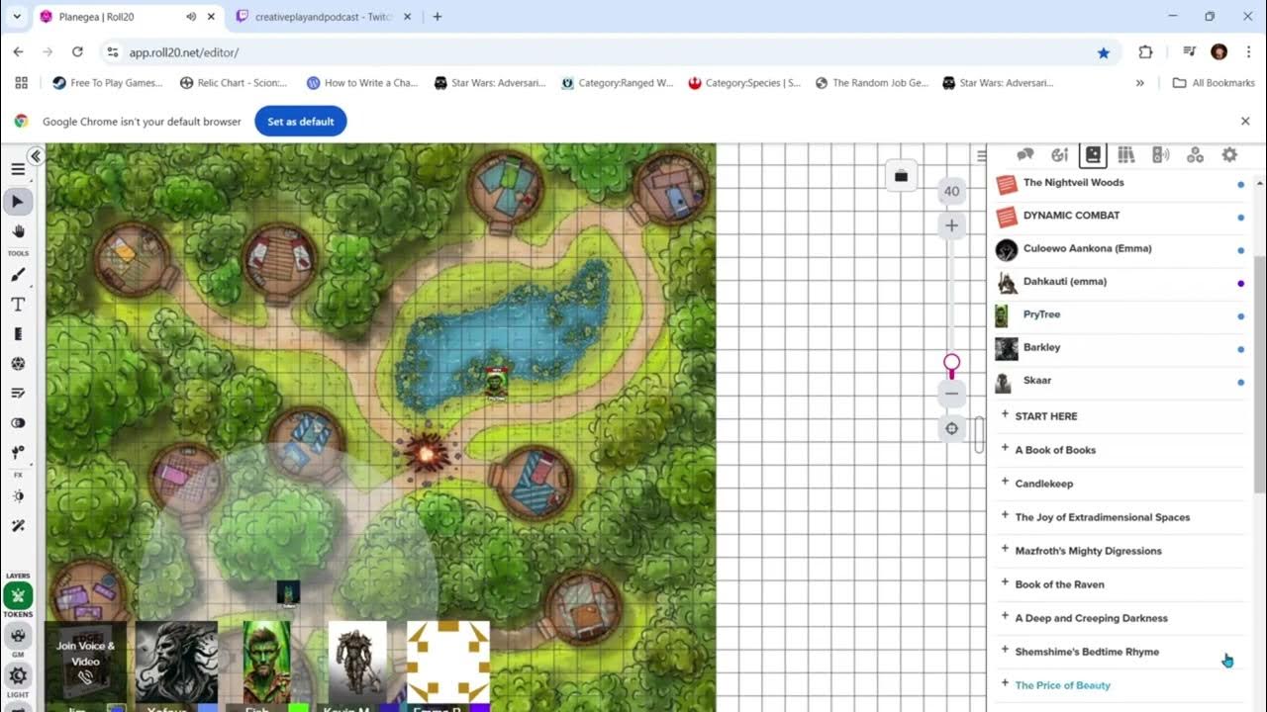The height and width of the screenshot is (712, 1267).
Task: Open the Free To Play Games bookmark
Action: (107, 83)
